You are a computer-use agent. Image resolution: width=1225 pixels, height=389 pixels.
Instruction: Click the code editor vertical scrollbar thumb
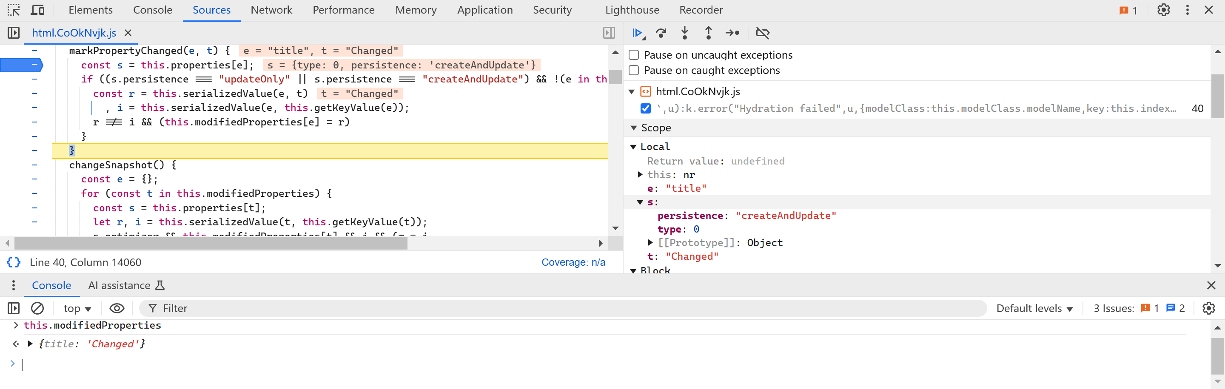[x=615, y=77]
